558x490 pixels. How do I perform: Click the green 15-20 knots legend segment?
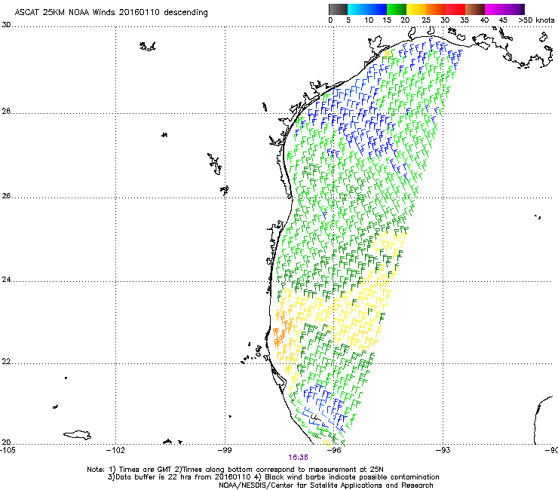[397, 9]
